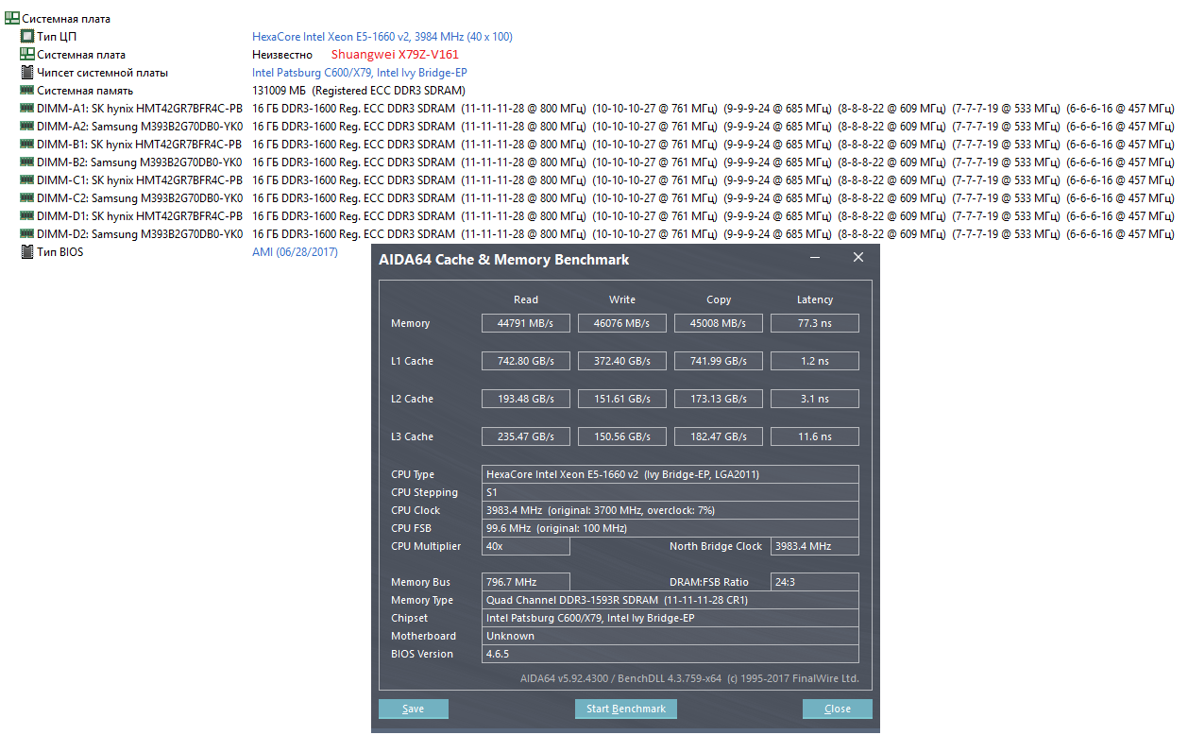Close the AIDA64 benchmark window via X
This screenshot has height=735, width=1188.
tap(858, 258)
